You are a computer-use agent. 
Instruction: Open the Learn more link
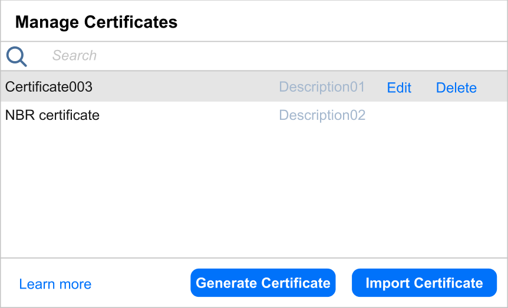pos(55,284)
